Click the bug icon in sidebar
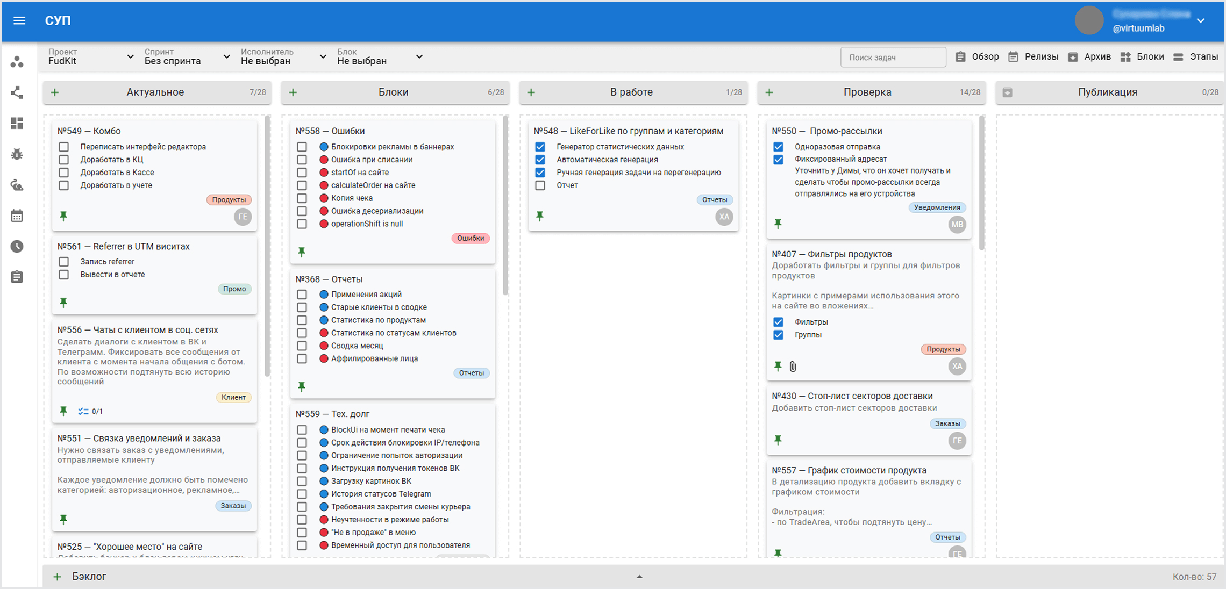 pos(17,154)
